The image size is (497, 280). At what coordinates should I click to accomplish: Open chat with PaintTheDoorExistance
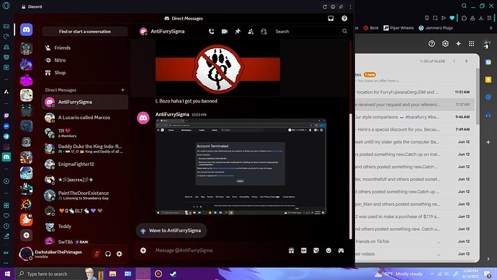point(85,196)
